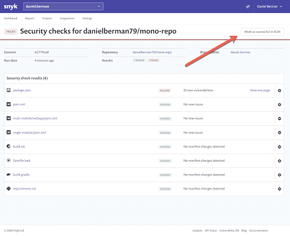
Task: Switch to the Integrations tab
Action: tap(67, 18)
